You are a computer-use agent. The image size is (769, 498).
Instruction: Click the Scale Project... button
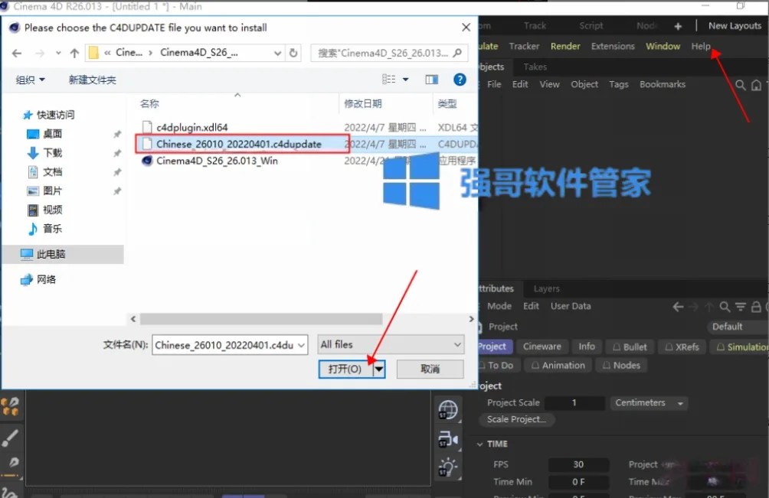(x=516, y=420)
